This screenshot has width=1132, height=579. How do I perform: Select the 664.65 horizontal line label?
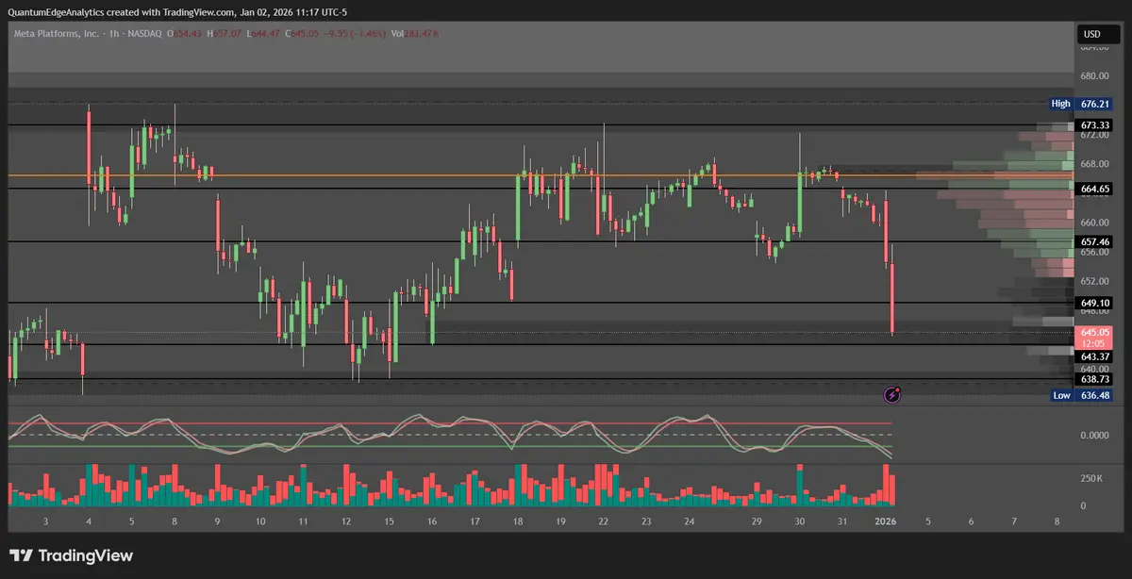click(1094, 189)
